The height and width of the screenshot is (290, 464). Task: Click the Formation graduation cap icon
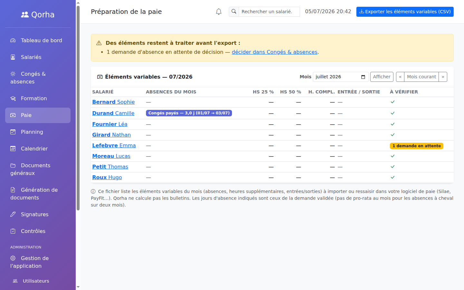tap(13, 98)
